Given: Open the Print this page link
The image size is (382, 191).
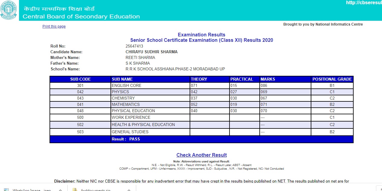Looking at the screenshot, I should point(54,26).
